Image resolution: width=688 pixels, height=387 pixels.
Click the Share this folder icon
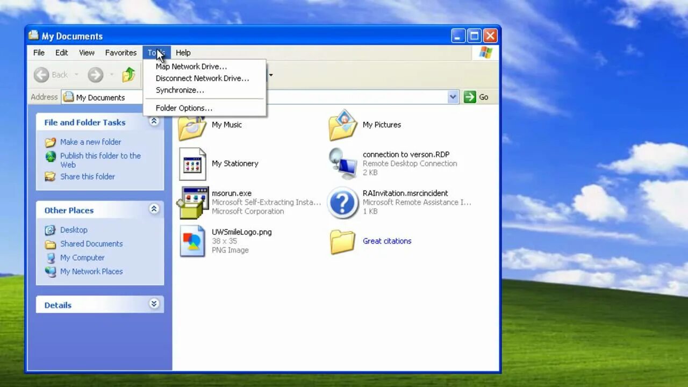pos(51,176)
